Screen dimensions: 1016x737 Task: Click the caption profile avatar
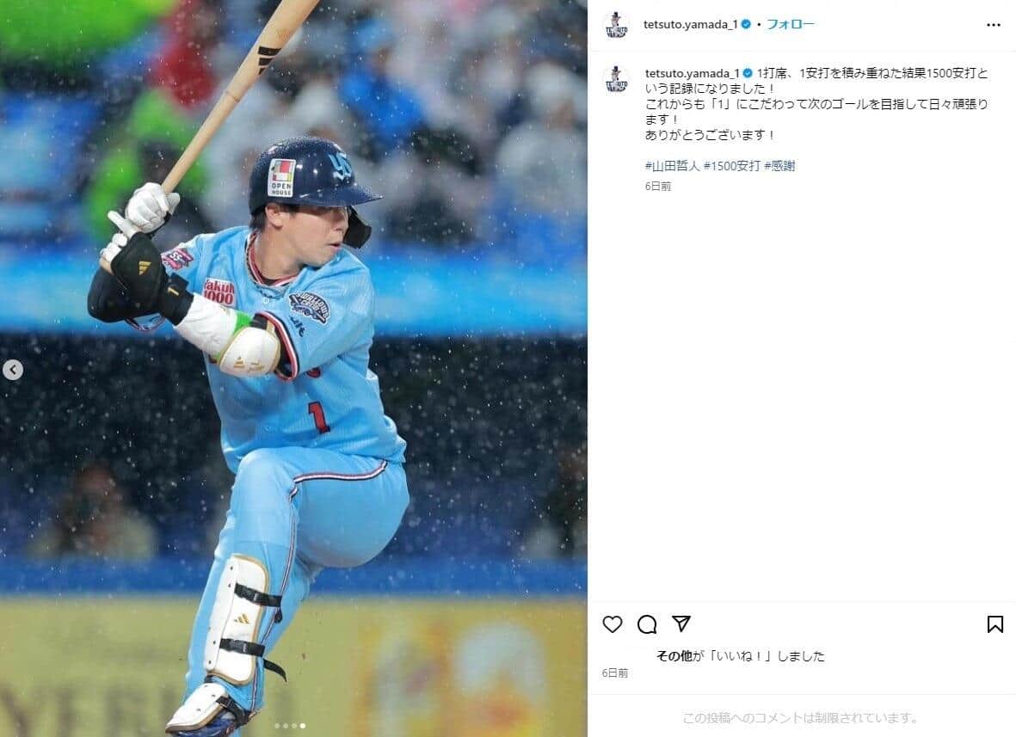point(616,80)
